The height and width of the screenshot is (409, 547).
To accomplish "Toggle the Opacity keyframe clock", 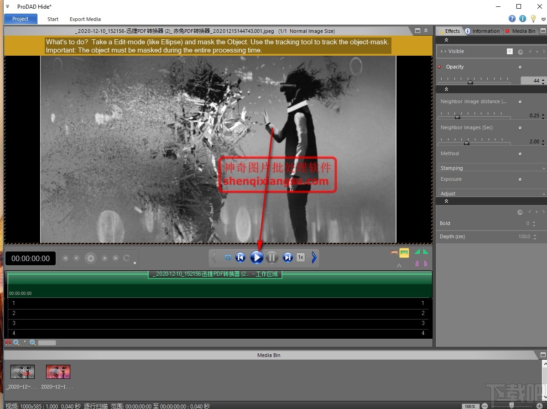I will [x=520, y=67].
